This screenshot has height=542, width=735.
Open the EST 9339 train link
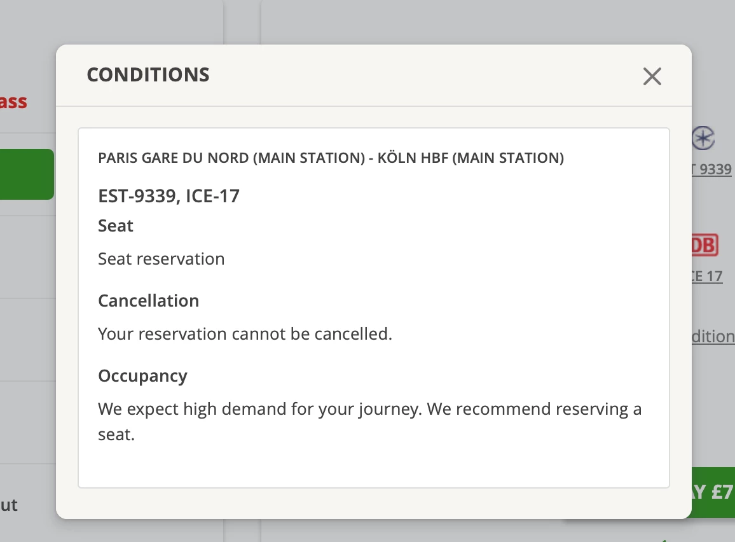pyautogui.click(x=712, y=170)
